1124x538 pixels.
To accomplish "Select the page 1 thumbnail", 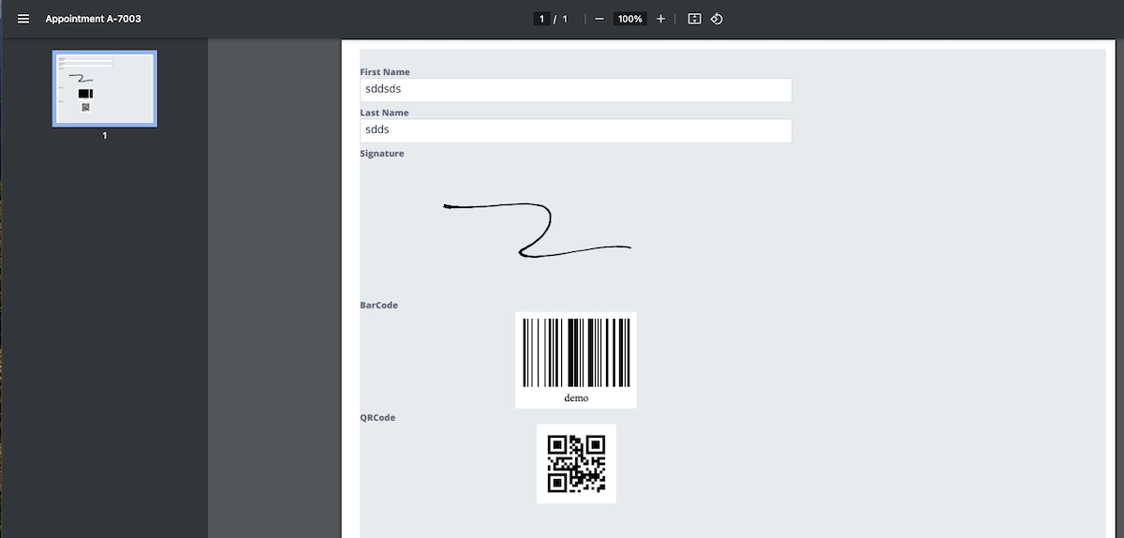I will (x=105, y=88).
